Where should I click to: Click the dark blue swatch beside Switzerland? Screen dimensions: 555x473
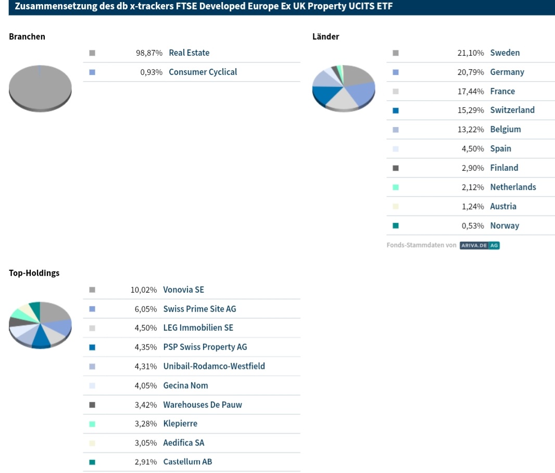pos(396,110)
